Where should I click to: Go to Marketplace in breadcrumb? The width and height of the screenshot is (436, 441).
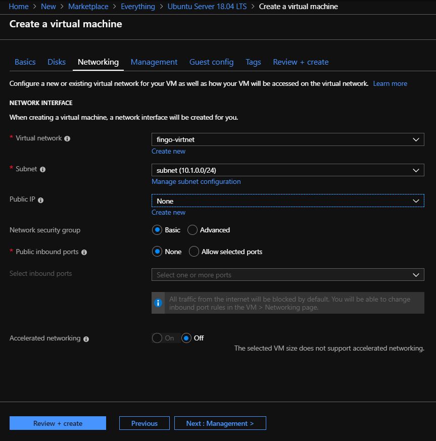tap(88, 7)
